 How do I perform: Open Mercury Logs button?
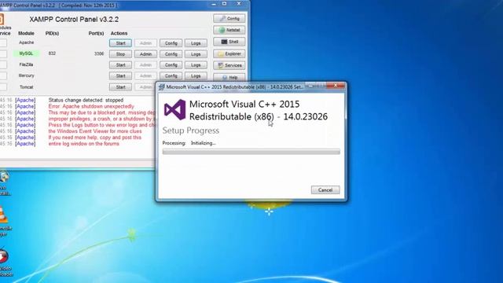click(x=196, y=75)
